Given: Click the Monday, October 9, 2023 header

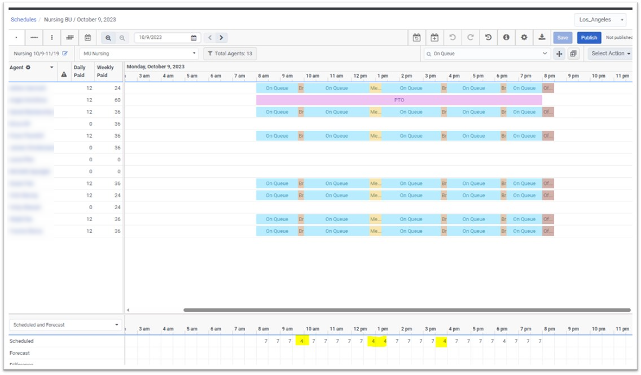Looking at the screenshot, I should (x=155, y=67).
